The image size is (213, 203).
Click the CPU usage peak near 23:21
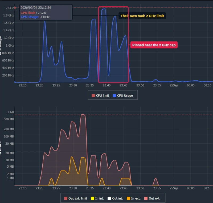coord(45,21)
